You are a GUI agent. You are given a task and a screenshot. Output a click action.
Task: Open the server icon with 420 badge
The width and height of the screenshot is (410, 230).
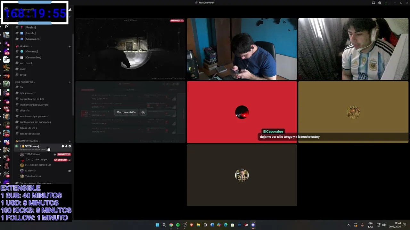point(6,51)
